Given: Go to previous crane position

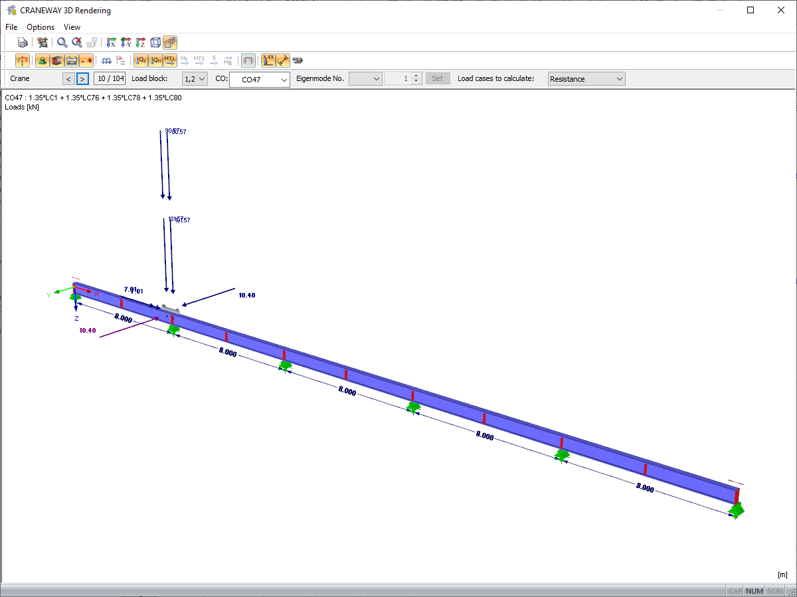Looking at the screenshot, I should click(x=68, y=79).
